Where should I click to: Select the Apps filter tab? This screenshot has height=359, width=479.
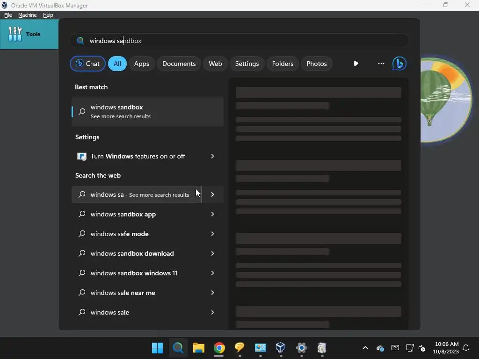click(x=141, y=64)
